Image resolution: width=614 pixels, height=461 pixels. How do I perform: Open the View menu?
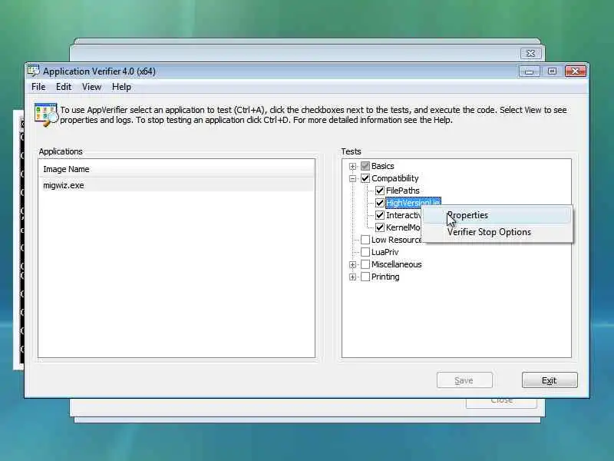pos(91,87)
